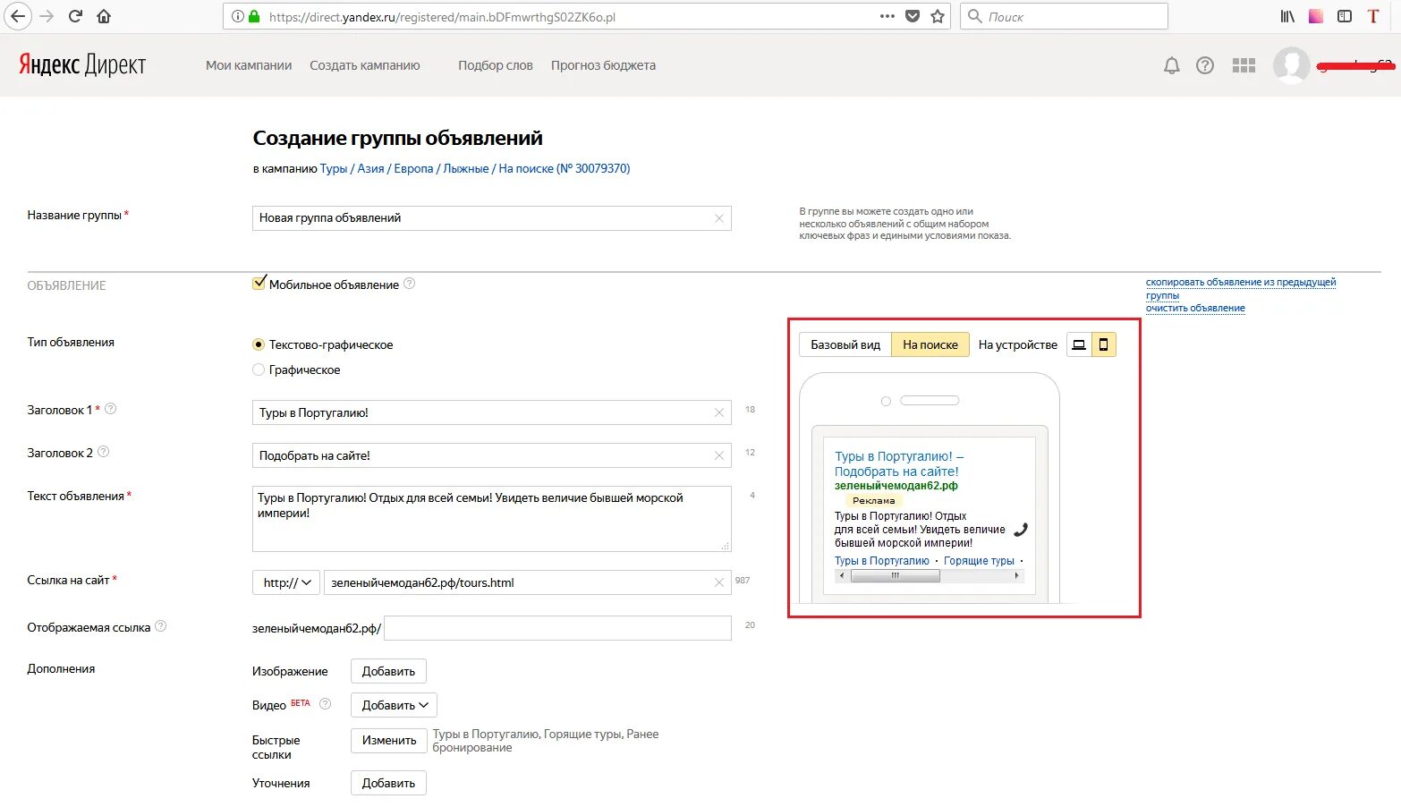Clear the site link field with X icon
Image resolution: width=1401 pixels, height=807 pixels.
(x=719, y=582)
